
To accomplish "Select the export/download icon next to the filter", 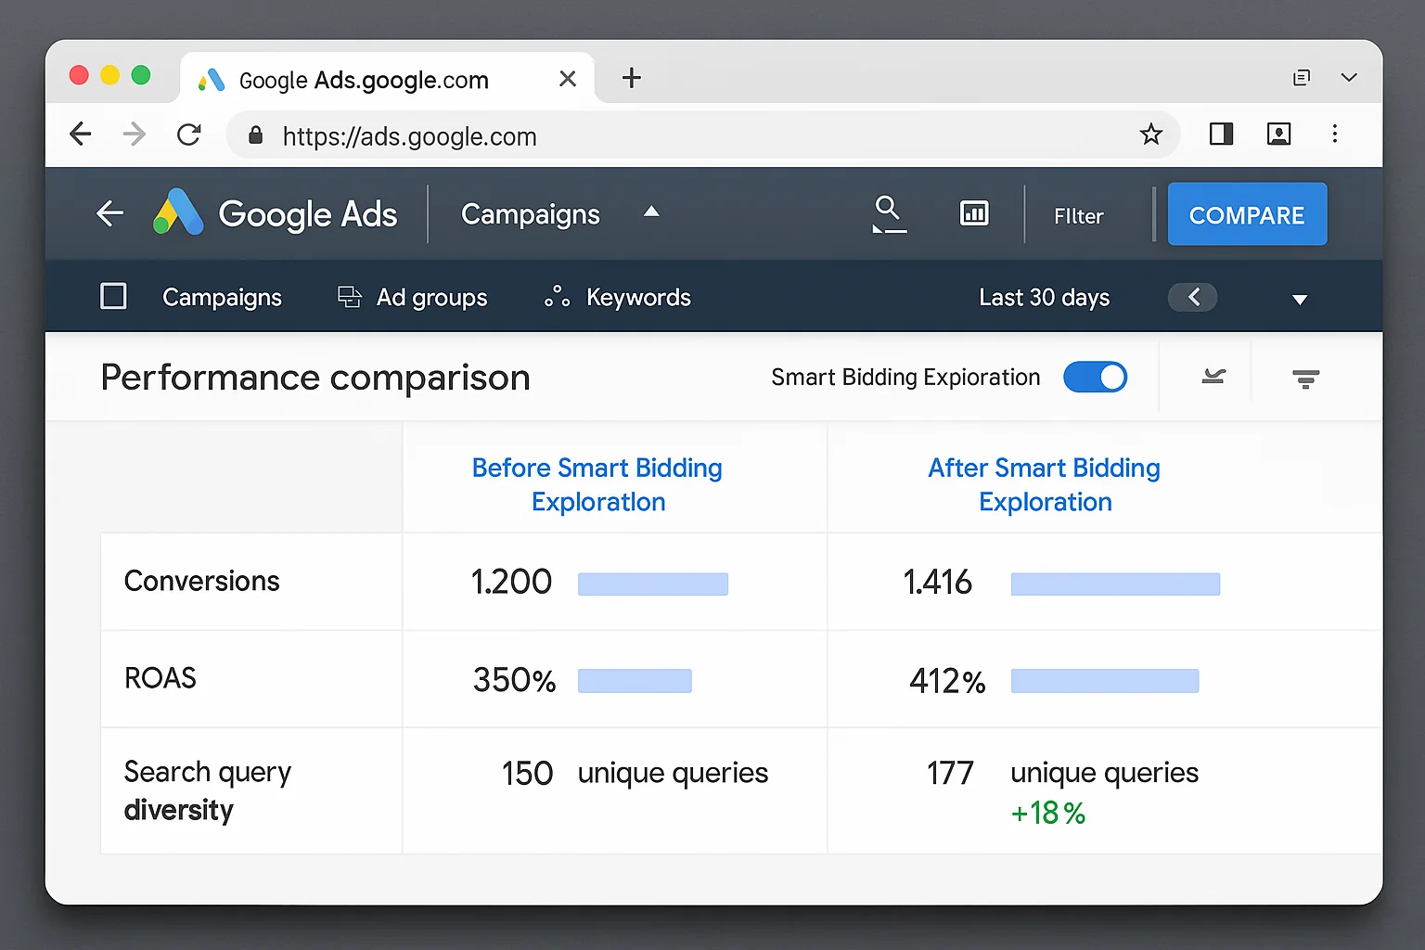I will pyautogui.click(x=1212, y=377).
